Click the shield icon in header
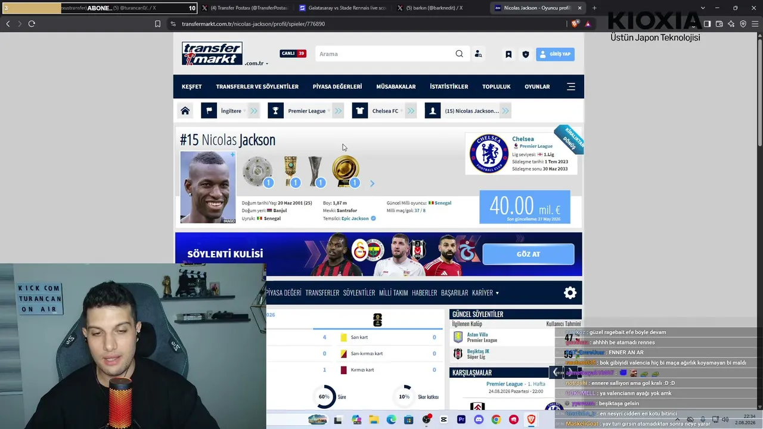Viewport: 763px width, 429px height. click(525, 54)
